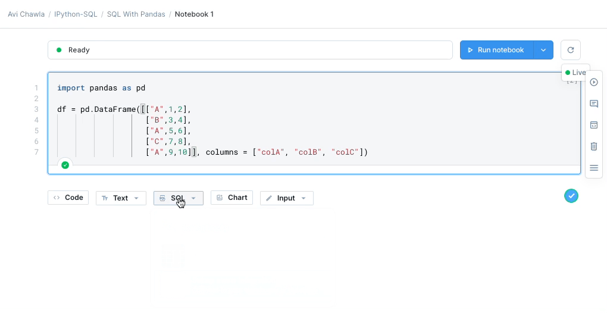Open SQL With Pandas breadcrumb
The image size is (607, 313).
pos(136,14)
